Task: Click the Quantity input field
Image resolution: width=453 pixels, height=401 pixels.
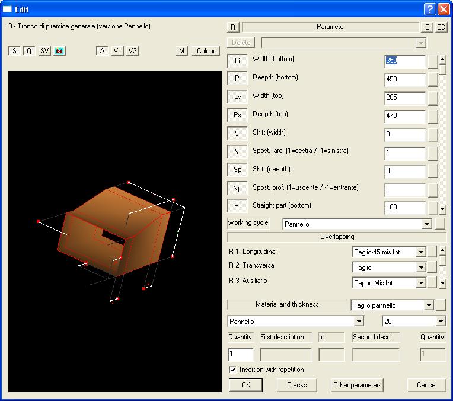Action: click(240, 355)
